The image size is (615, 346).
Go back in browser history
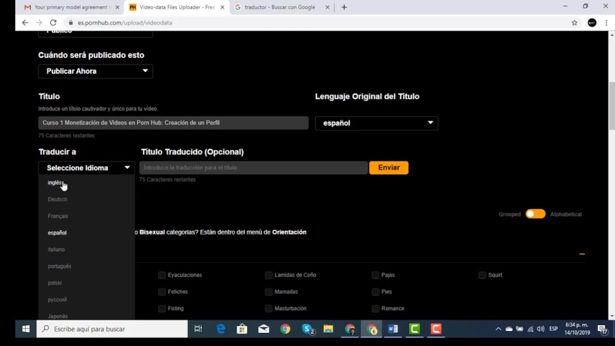(x=25, y=23)
